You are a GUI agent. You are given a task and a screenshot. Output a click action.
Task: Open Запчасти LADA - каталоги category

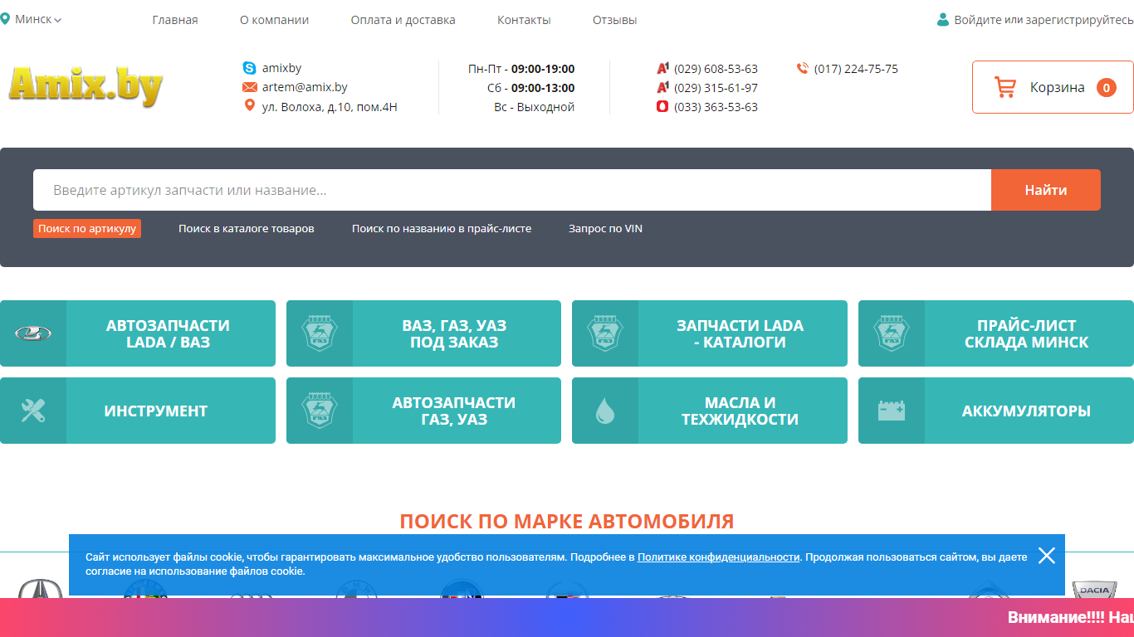tap(710, 333)
